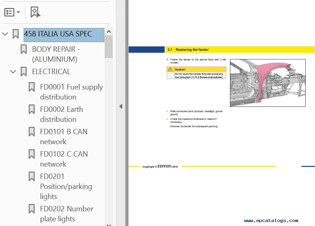The height and width of the screenshot is (226, 315).
Task: Open FD0001 Fuel supply distribution bookmark
Action: (x=72, y=92)
